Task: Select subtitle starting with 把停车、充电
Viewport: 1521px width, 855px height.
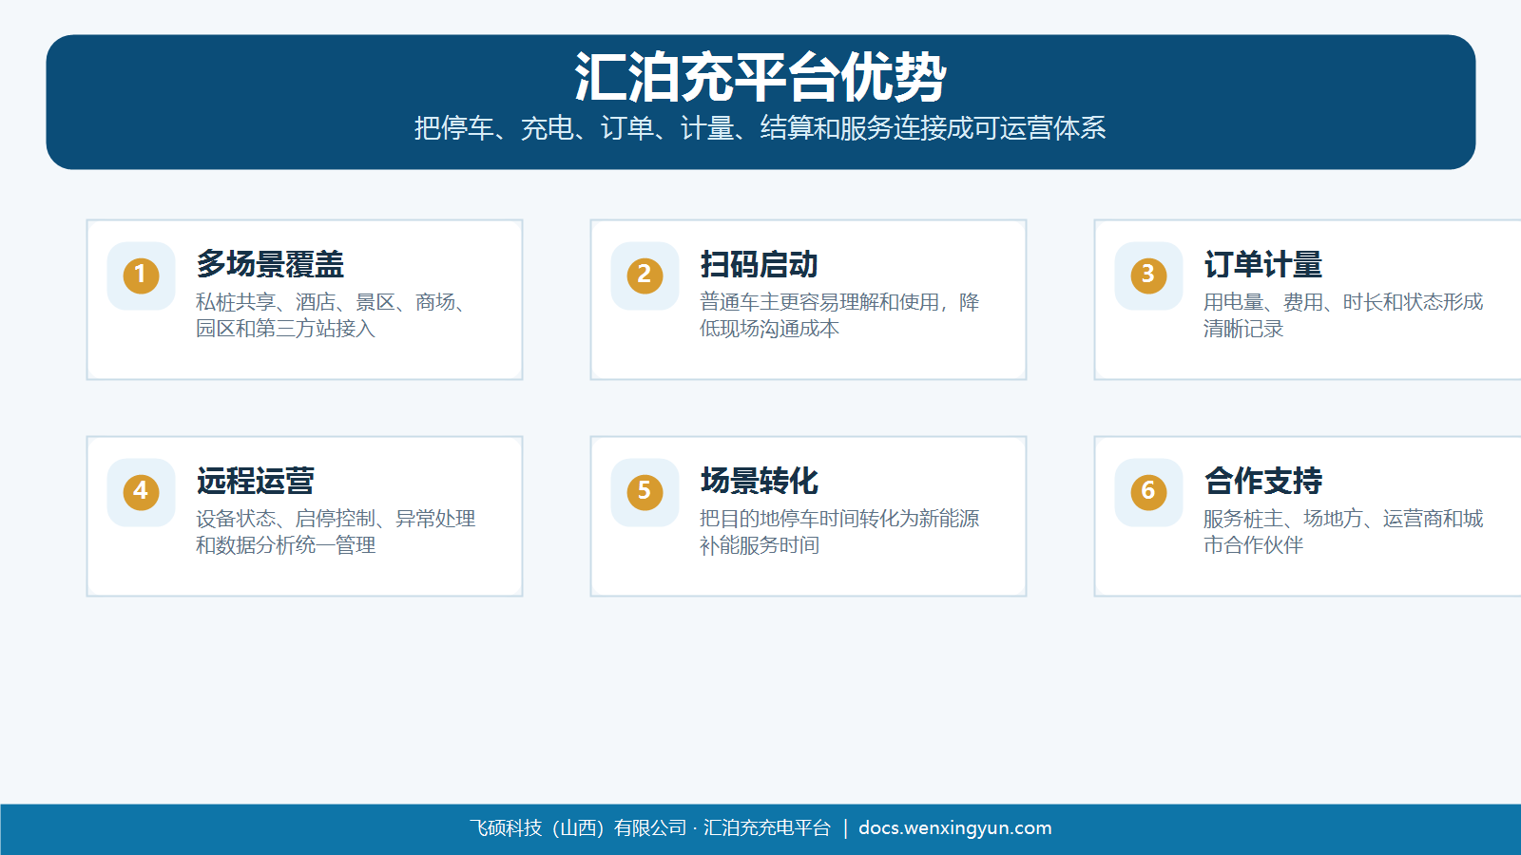Action: coord(760,128)
